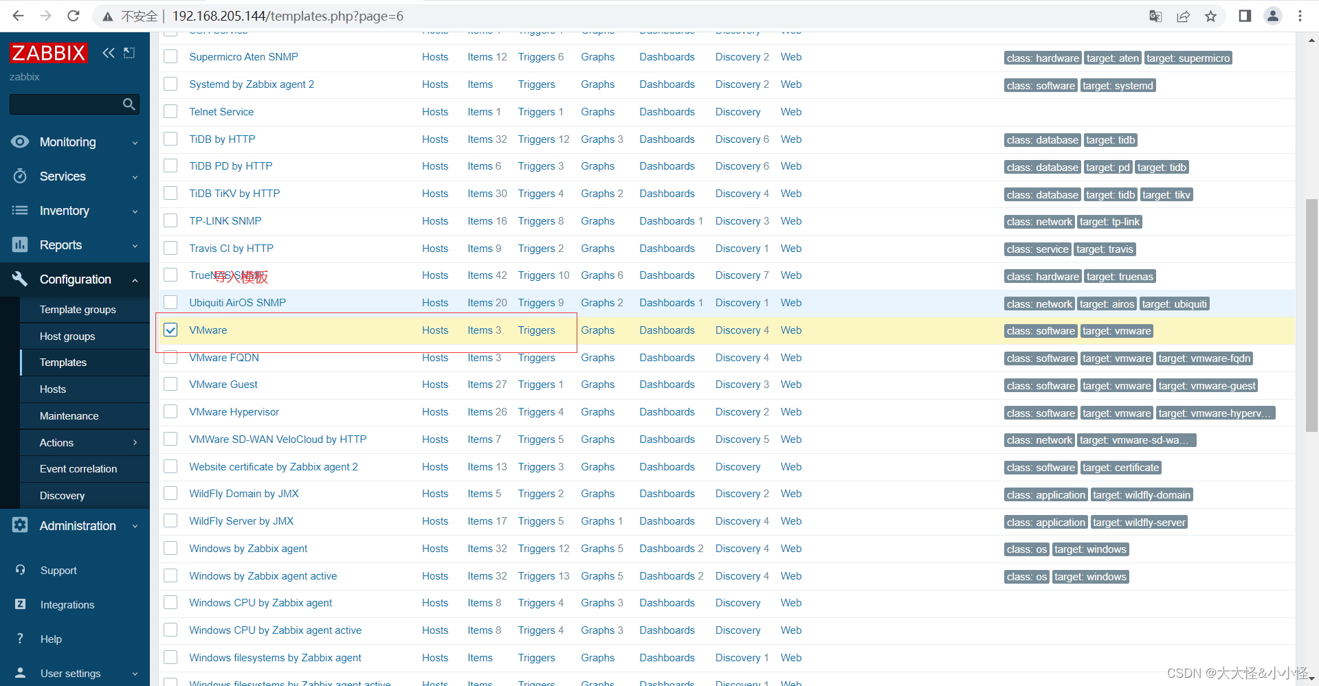Open Host groups menu item
Image resolution: width=1319 pixels, height=686 pixels.
(67, 336)
